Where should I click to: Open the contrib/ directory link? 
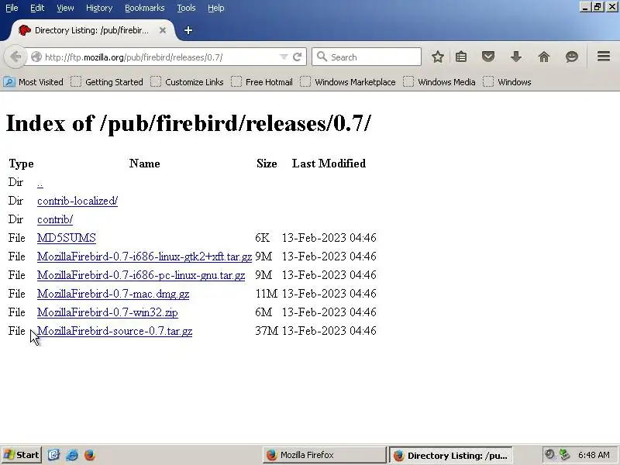click(55, 219)
